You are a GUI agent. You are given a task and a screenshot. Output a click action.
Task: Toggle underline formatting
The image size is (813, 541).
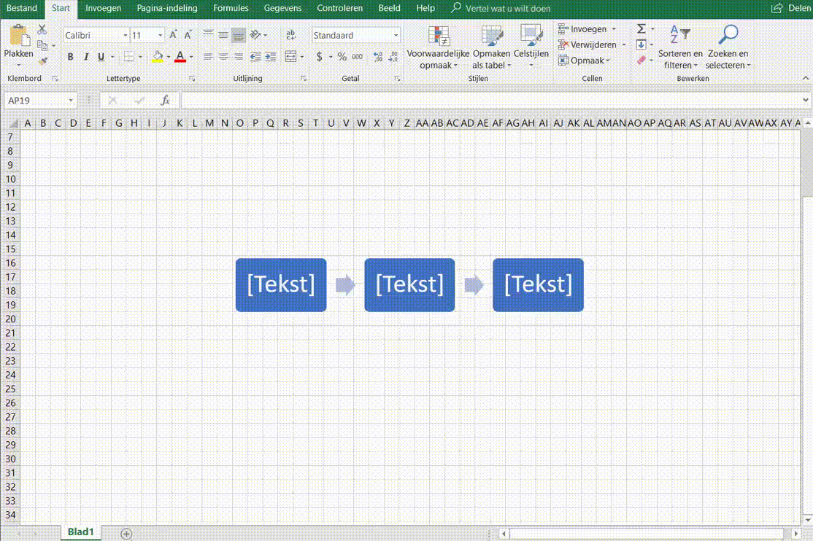click(101, 56)
